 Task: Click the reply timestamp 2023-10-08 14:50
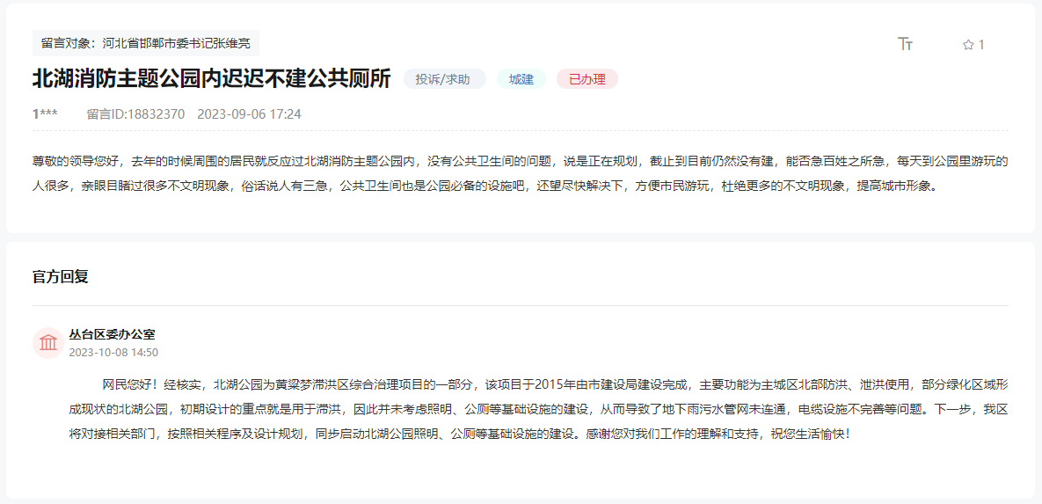113,352
